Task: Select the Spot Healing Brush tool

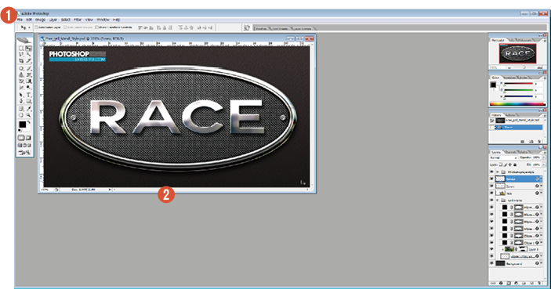Action: pyautogui.click(x=20, y=68)
